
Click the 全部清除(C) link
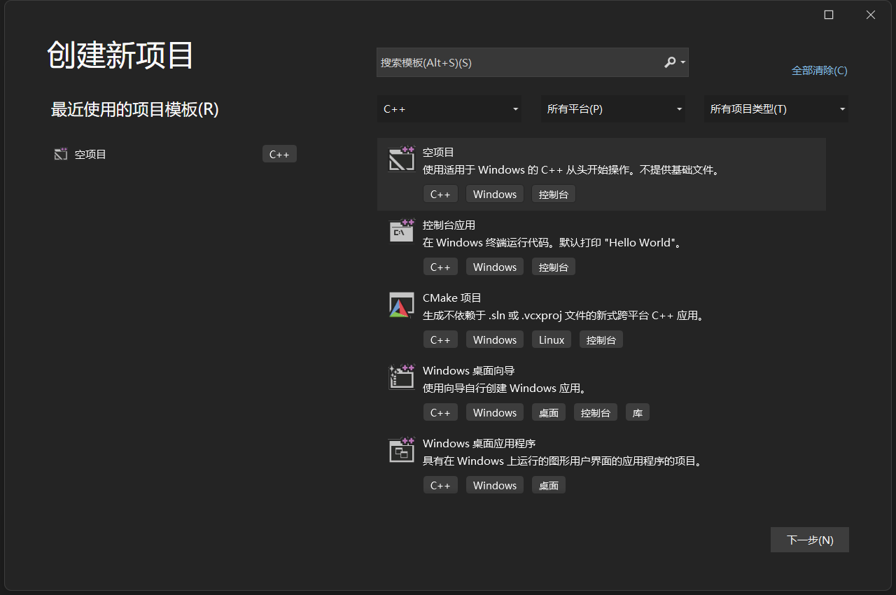[819, 71]
